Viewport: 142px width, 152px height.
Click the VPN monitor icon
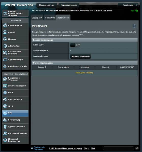tap(5, 113)
